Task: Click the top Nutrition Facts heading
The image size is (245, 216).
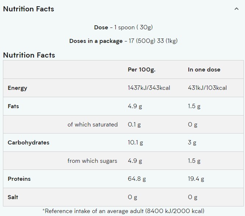Action: (x=29, y=9)
